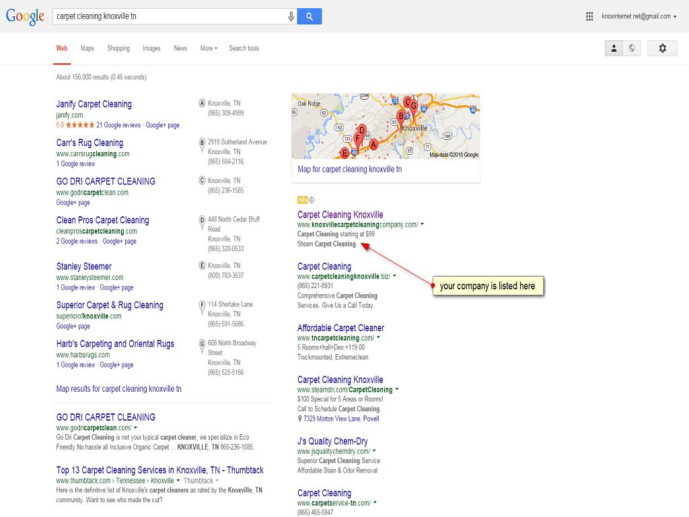Click map pin C beside GO DRI listing
This screenshot has width=689, height=517.
[x=202, y=181]
